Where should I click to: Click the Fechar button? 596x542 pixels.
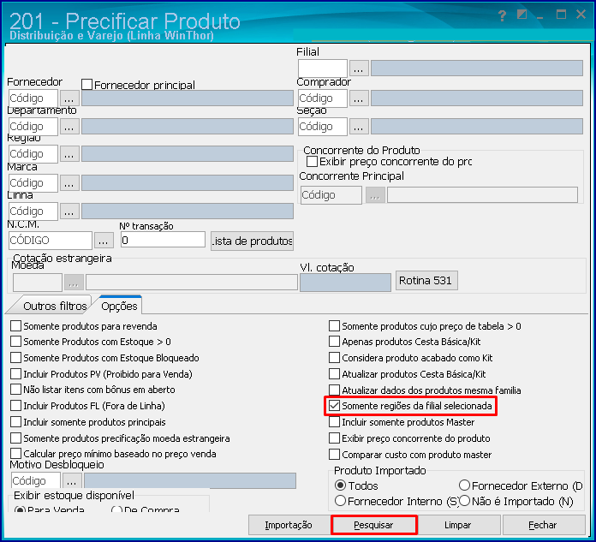click(x=542, y=525)
